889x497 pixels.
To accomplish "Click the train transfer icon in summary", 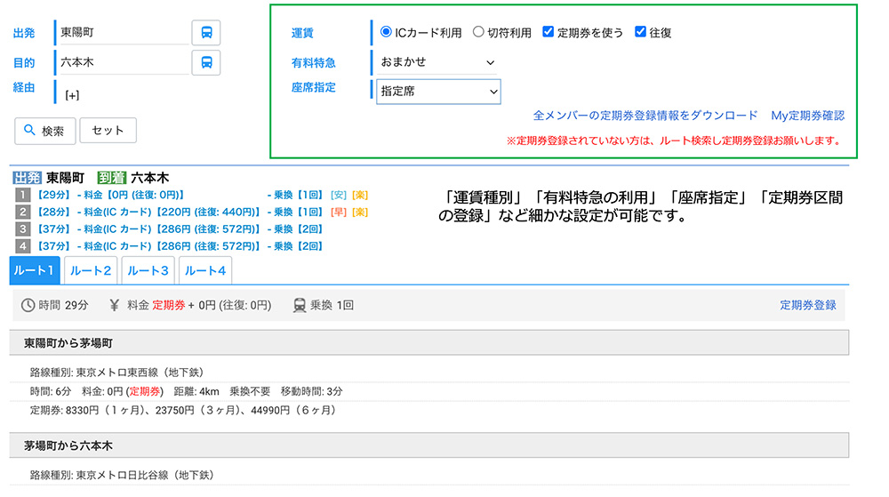I will (x=300, y=305).
